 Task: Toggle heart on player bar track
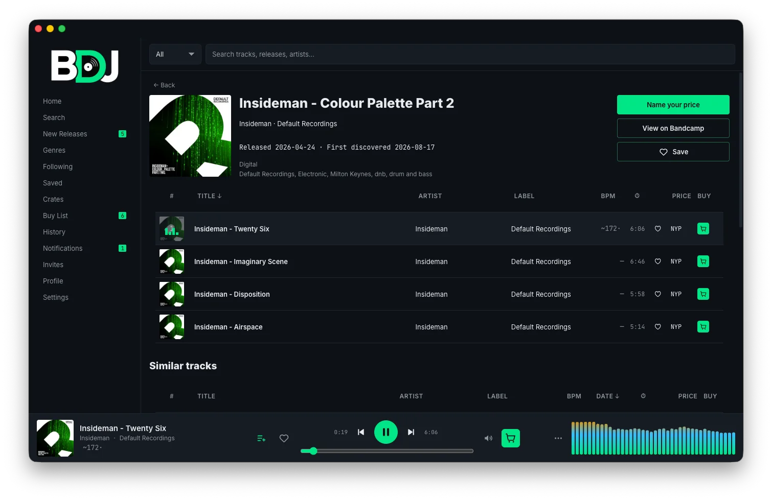284,438
